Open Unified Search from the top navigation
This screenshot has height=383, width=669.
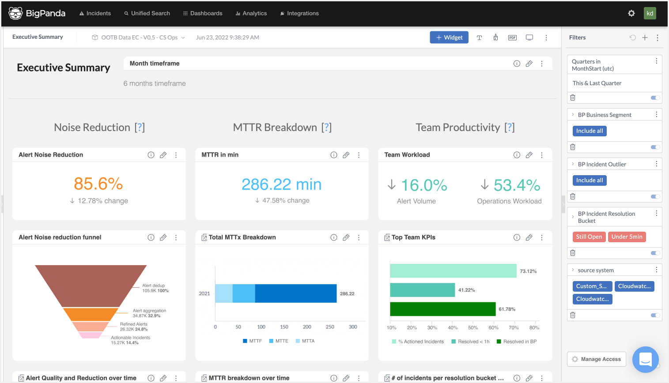pyautogui.click(x=147, y=13)
